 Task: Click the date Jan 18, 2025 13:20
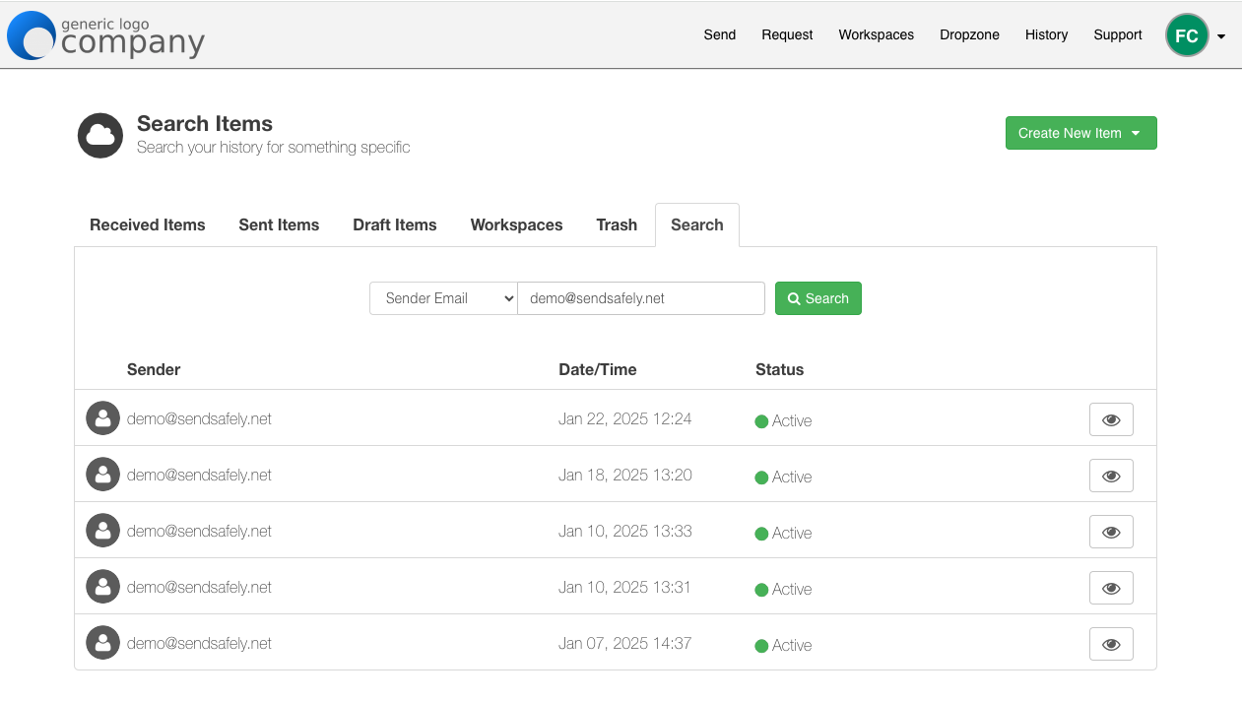tap(625, 475)
